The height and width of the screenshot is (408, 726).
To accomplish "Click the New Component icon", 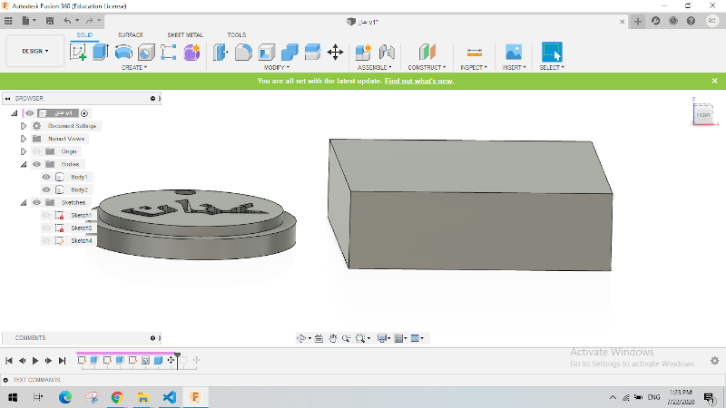I will [364, 52].
